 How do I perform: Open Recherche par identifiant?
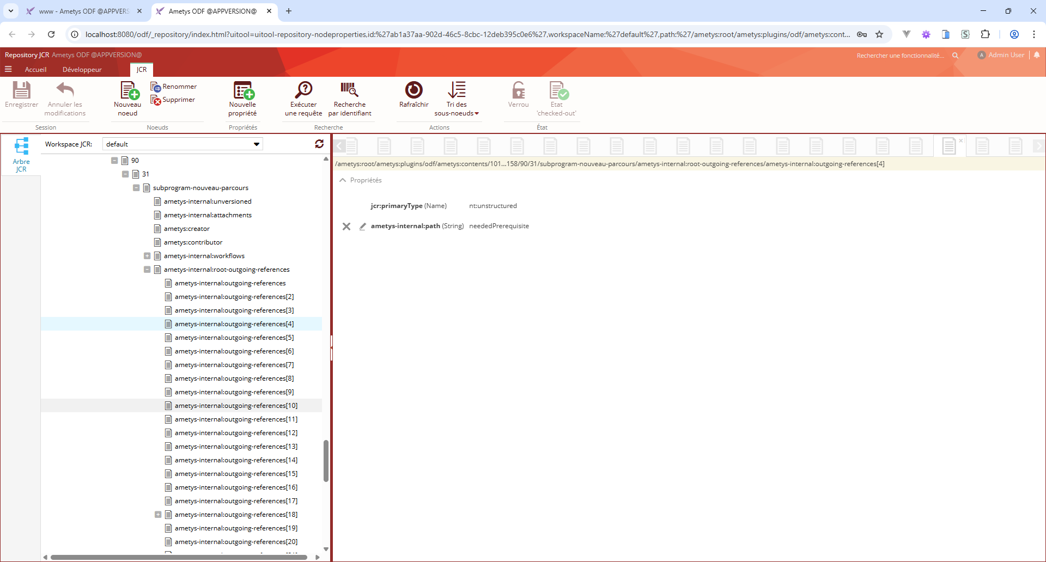349,91
